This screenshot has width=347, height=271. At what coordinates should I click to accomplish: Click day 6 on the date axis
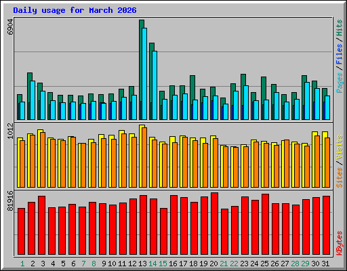[73, 264]
